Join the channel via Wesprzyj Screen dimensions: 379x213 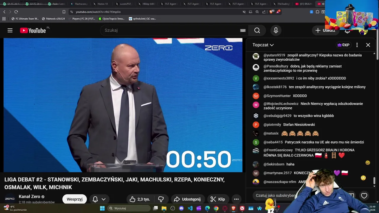pyautogui.click(x=75, y=199)
